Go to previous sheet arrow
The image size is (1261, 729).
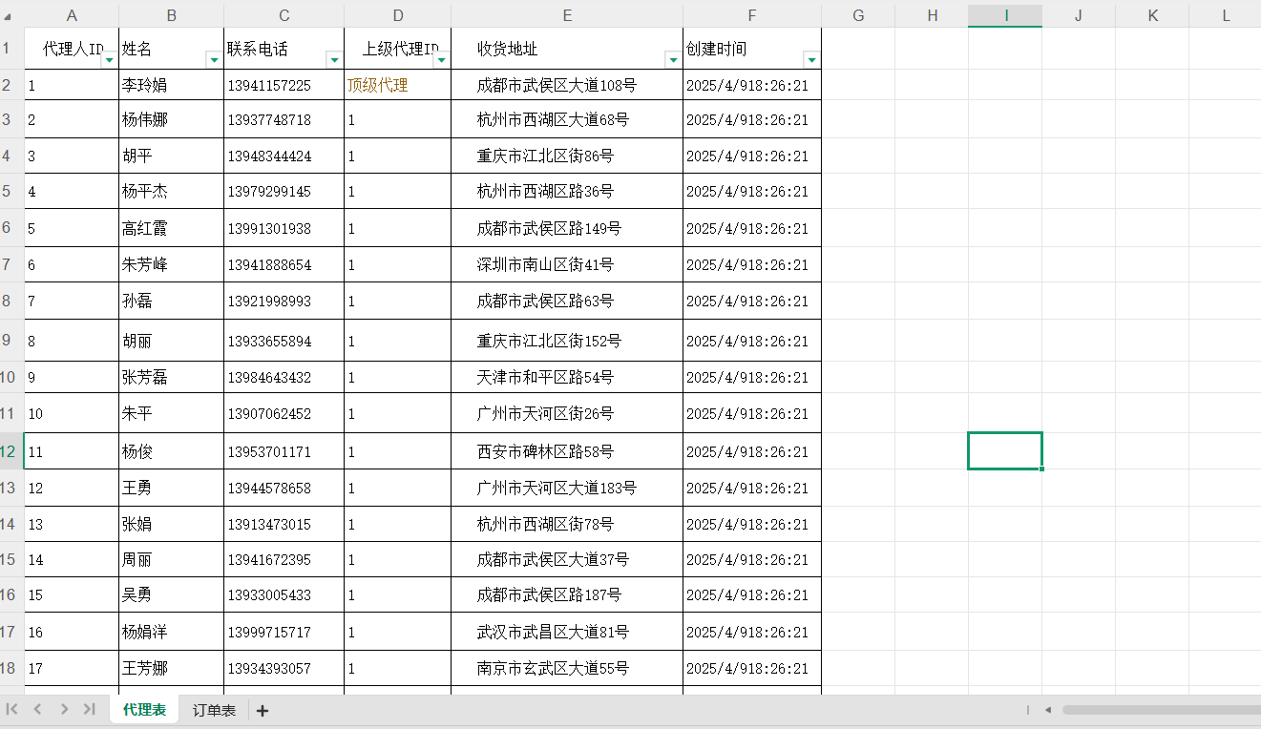tap(38, 709)
